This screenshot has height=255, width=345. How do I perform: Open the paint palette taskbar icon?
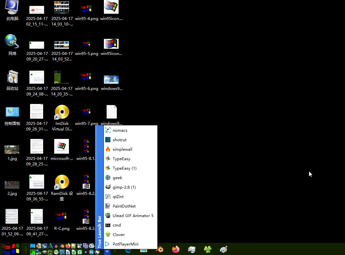coord(224,249)
